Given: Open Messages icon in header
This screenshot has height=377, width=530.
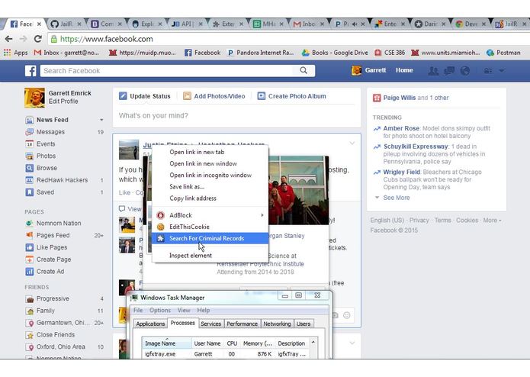Looking at the screenshot, I should coord(449,71).
